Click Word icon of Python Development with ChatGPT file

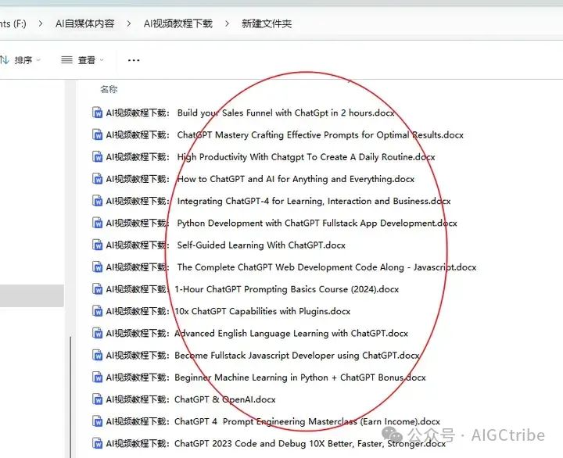[x=97, y=223]
